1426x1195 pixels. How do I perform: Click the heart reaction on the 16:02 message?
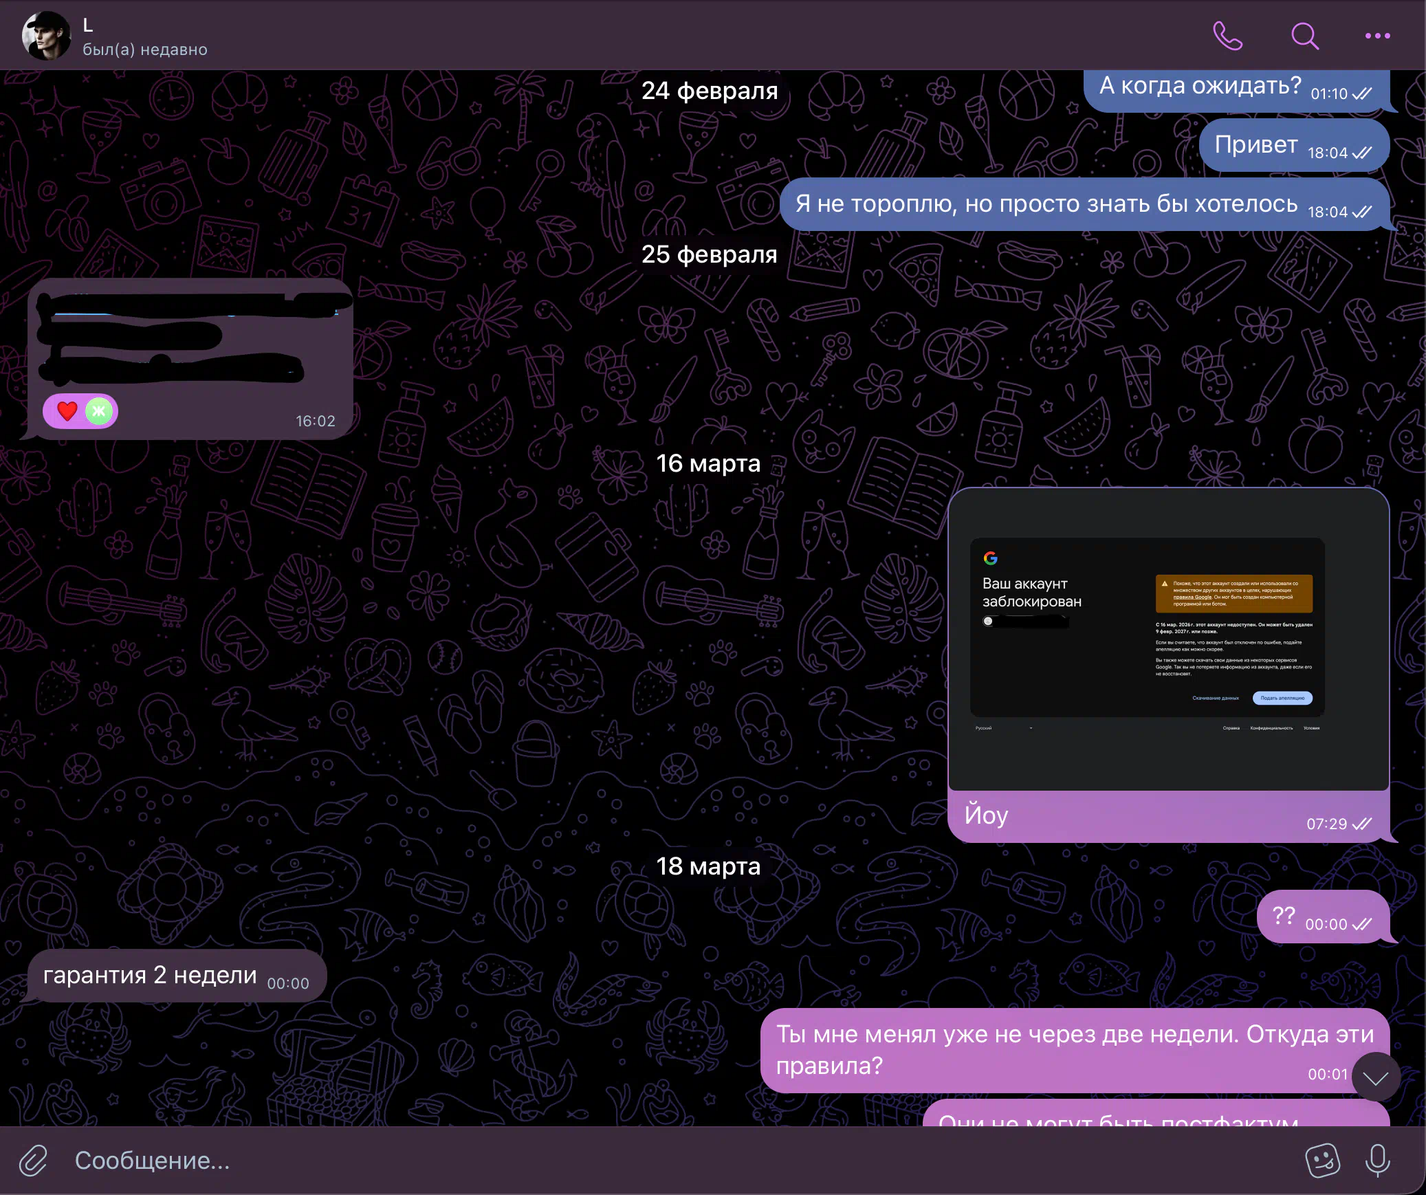tap(67, 411)
